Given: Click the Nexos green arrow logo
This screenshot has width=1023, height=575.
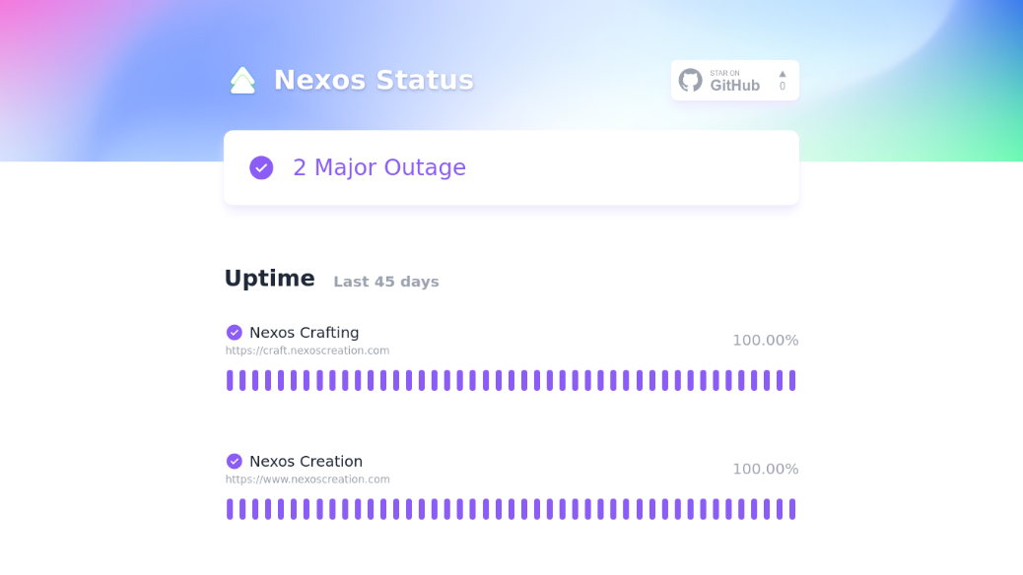Looking at the screenshot, I should pyautogui.click(x=242, y=80).
